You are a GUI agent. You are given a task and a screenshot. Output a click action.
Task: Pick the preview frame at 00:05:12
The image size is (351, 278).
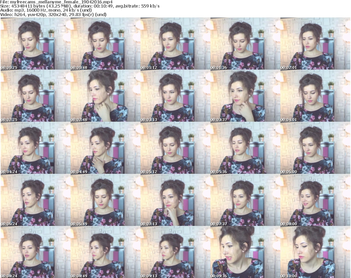coord(175,148)
